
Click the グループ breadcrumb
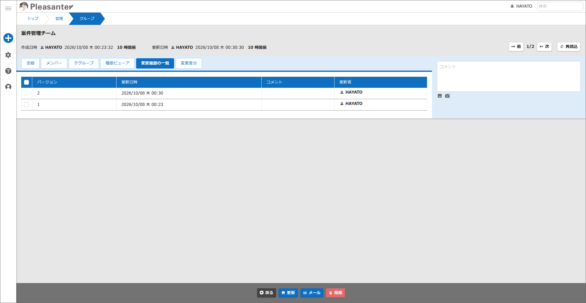click(x=87, y=19)
